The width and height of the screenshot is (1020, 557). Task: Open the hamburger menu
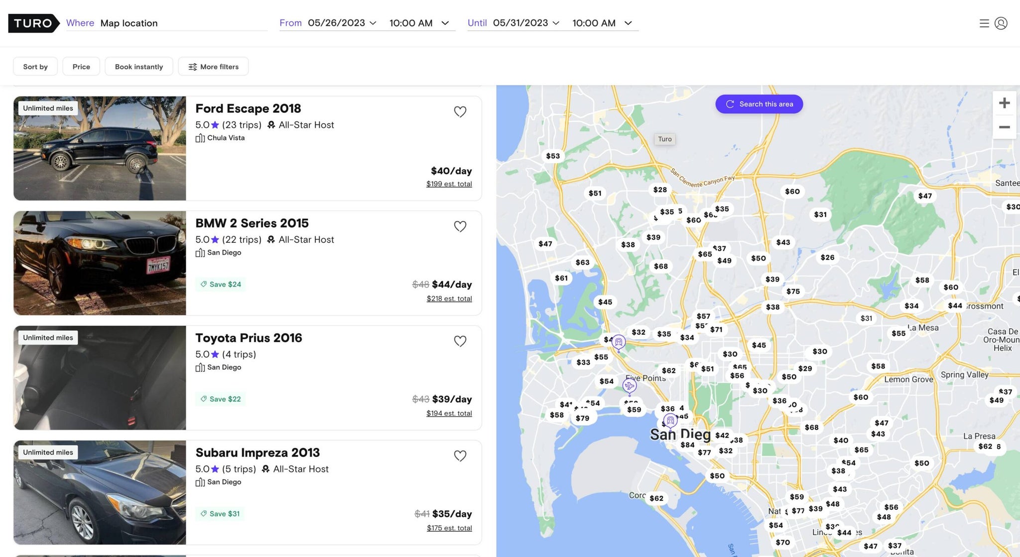[x=984, y=23]
